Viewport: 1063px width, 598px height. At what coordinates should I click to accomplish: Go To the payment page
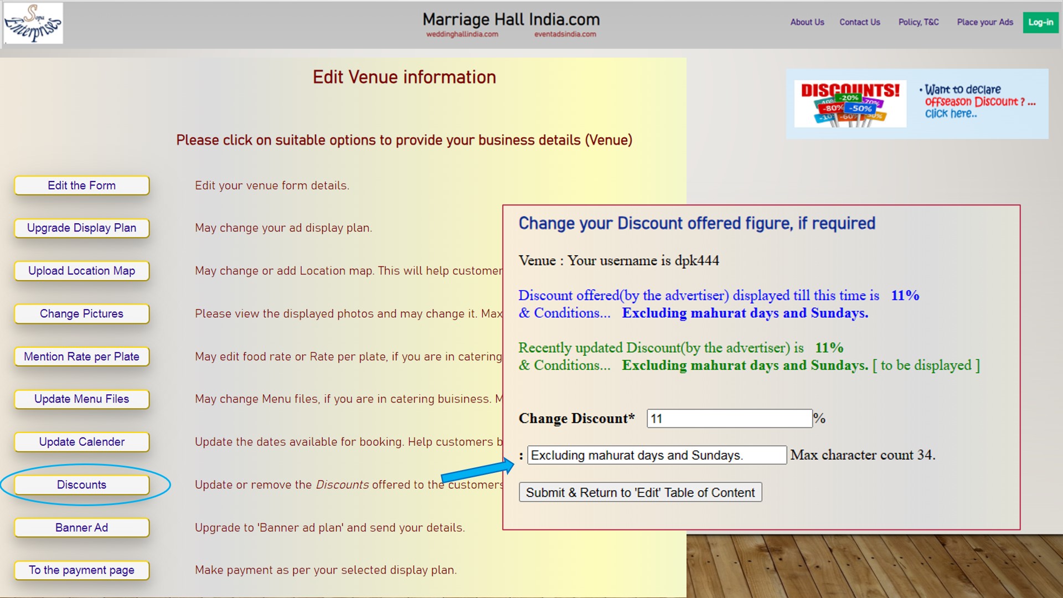click(82, 570)
